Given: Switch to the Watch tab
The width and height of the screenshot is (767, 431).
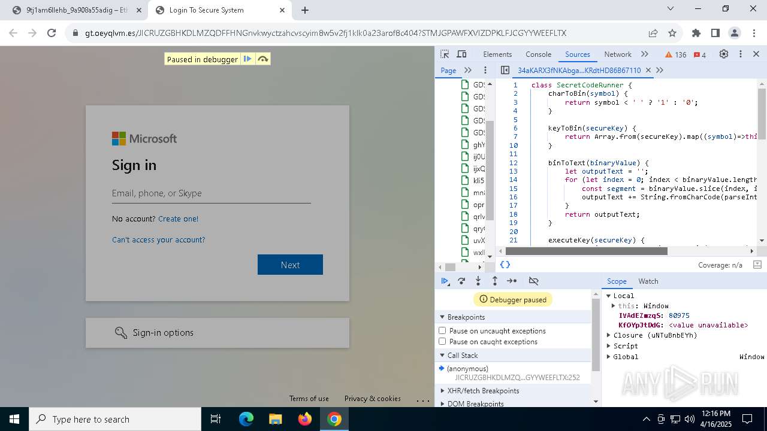Looking at the screenshot, I should pyautogui.click(x=648, y=281).
